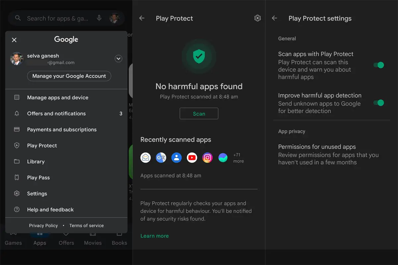Viewport: 398px width, 265px height.
Task: Tap the profile avatar in search bar
Action: click(114, 18)
